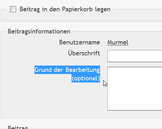This screenshot has height=129, width=162.
Task: Click the 'Benutzername' label
Action: coord(80,42)
